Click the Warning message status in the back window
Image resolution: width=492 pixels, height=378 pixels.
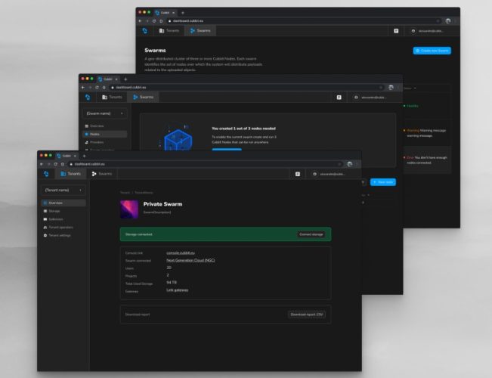[425, 133]
